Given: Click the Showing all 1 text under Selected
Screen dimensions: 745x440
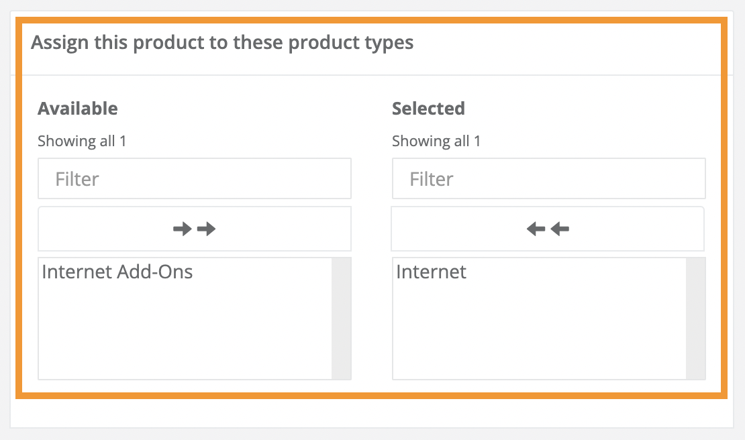Looking at the screenshot, I should 436,141.
